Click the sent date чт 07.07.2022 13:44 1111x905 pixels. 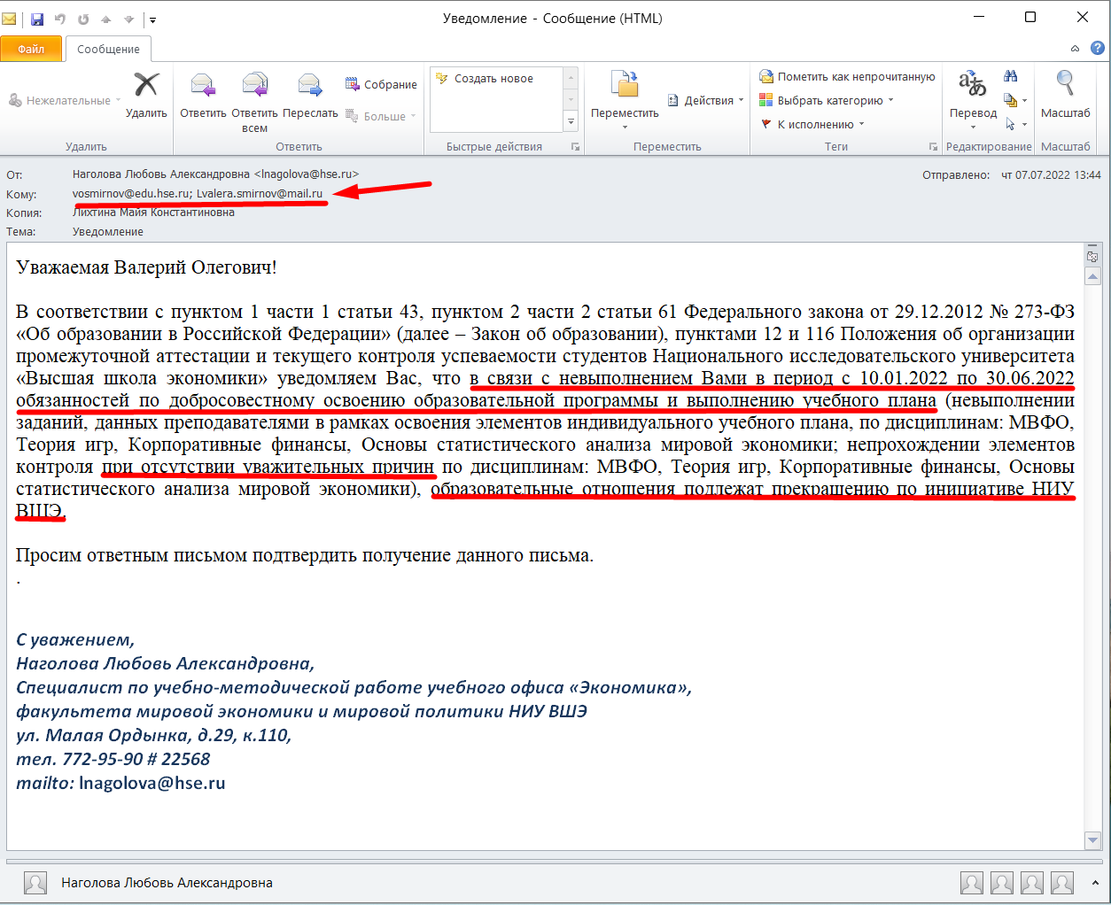(1051, 174)
